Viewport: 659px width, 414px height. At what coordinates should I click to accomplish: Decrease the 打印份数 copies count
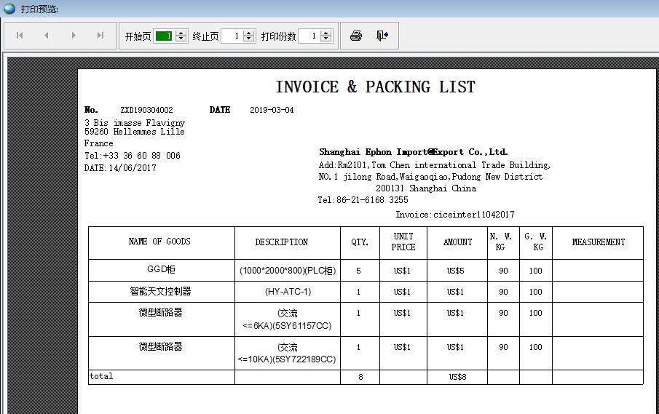coord(326,39)
